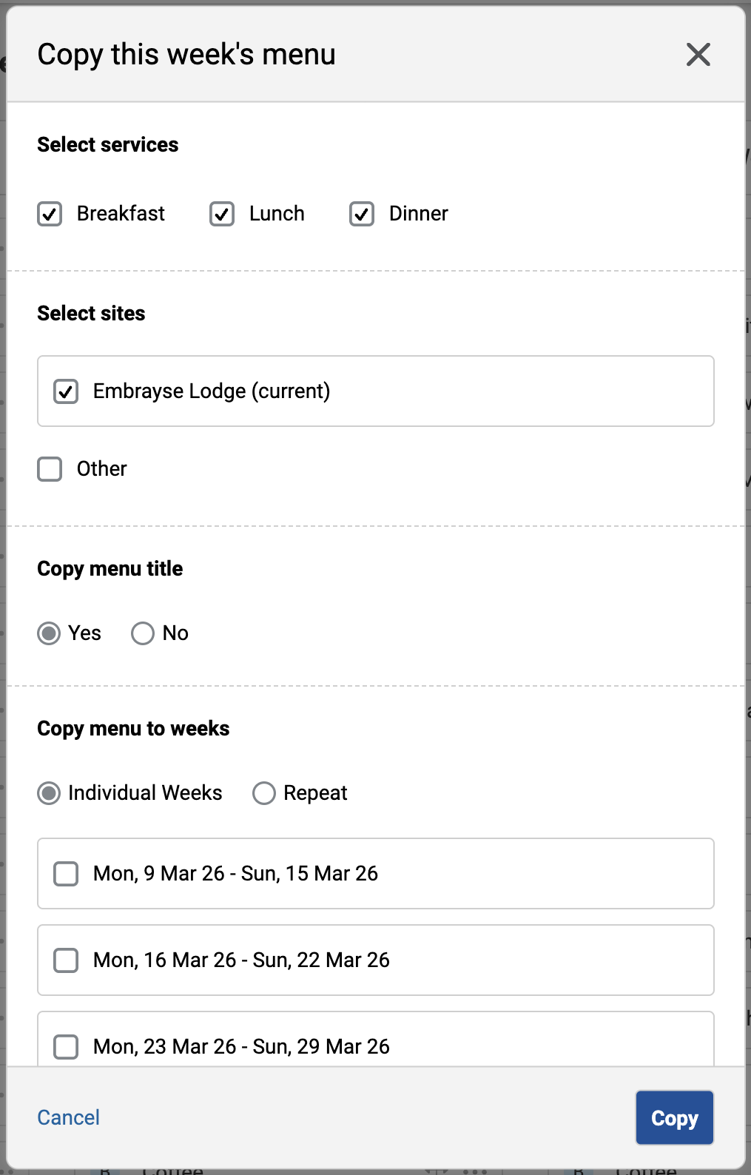Click the Cancel link

[69, 1117]
